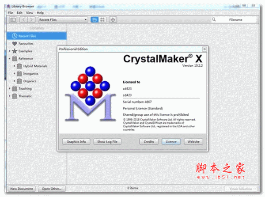Expand the Teaching node

(x=10, y=88)
